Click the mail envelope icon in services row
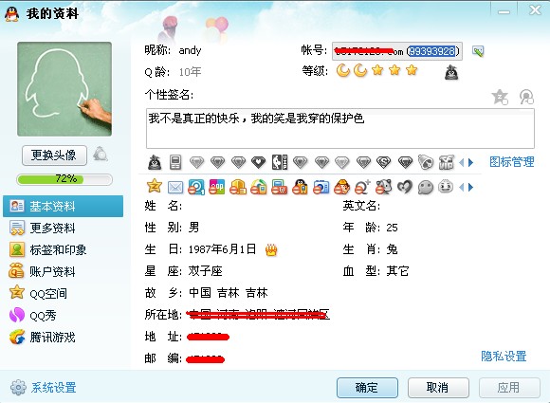550x403 pixels. click(175, 188)
